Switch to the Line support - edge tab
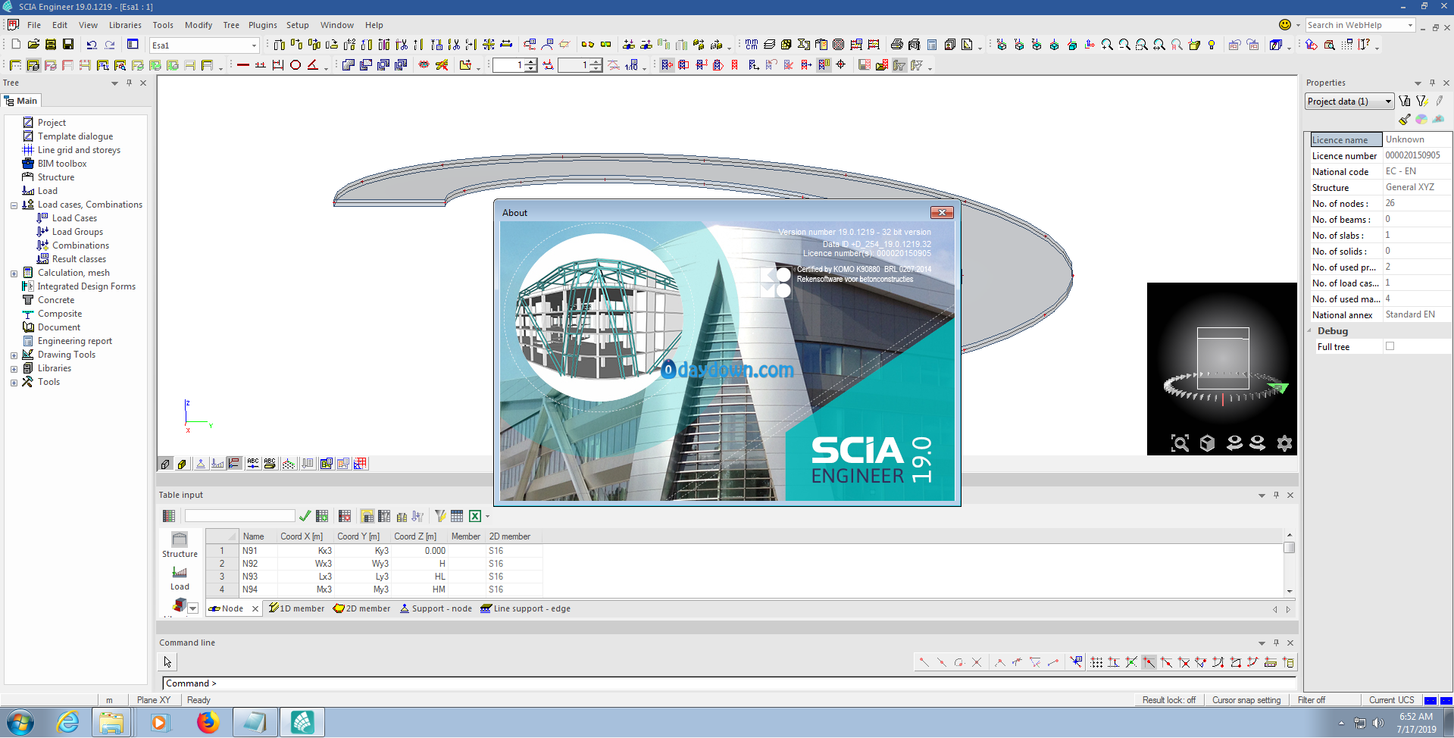 (526, 608)
